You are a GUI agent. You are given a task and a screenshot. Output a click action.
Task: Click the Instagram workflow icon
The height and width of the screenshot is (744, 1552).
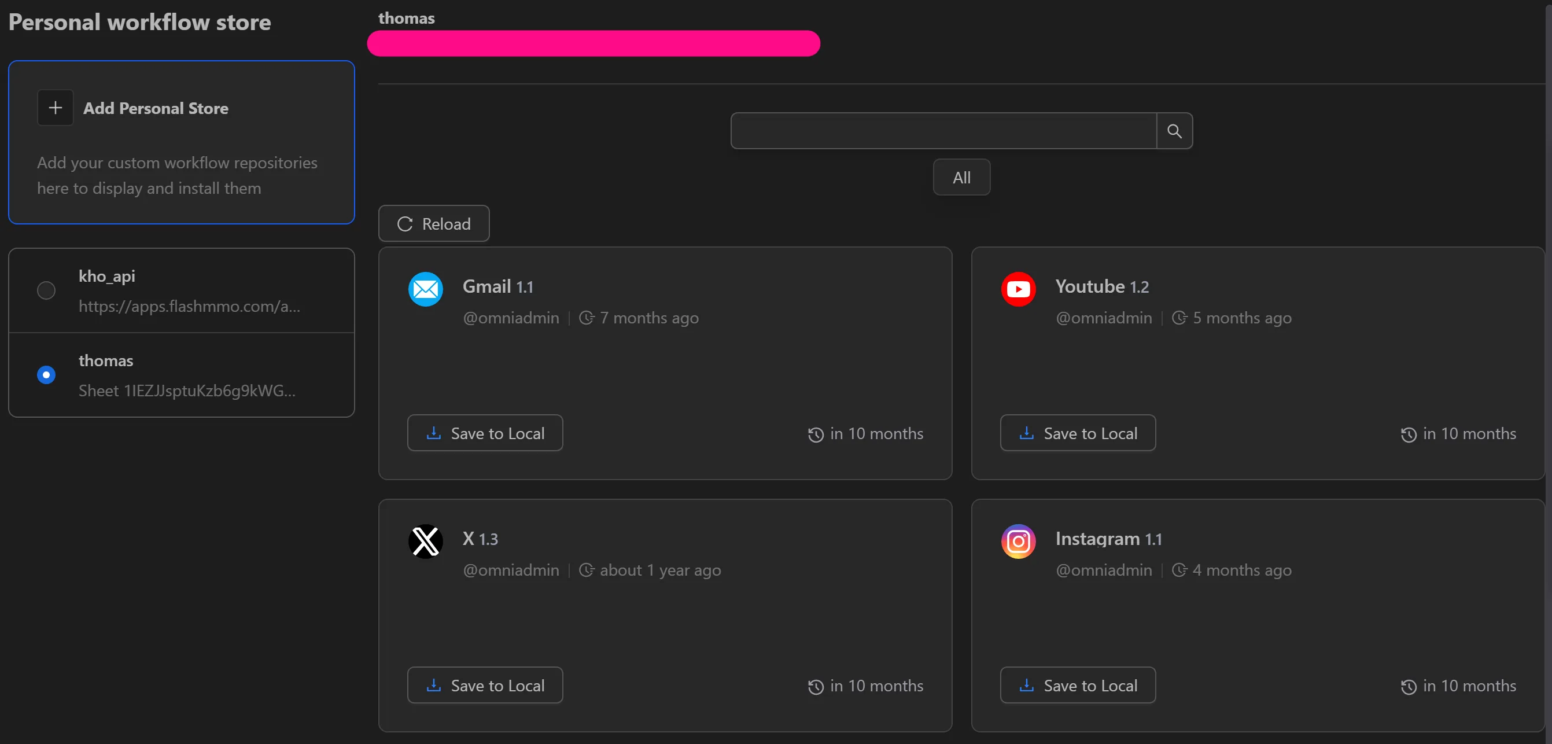pyautogui.click(x=1018, y=541)
